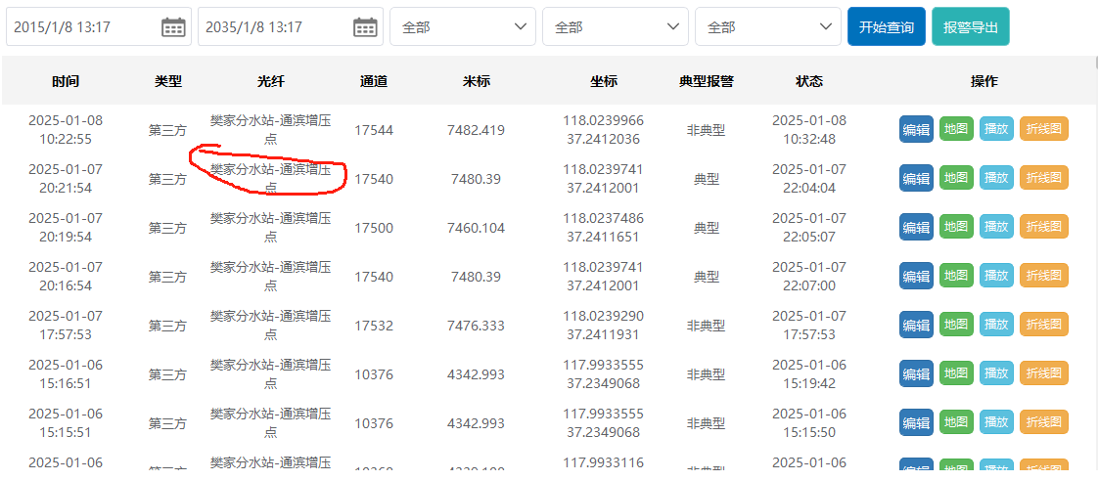Click the end date input field

[x=290, y=26]
